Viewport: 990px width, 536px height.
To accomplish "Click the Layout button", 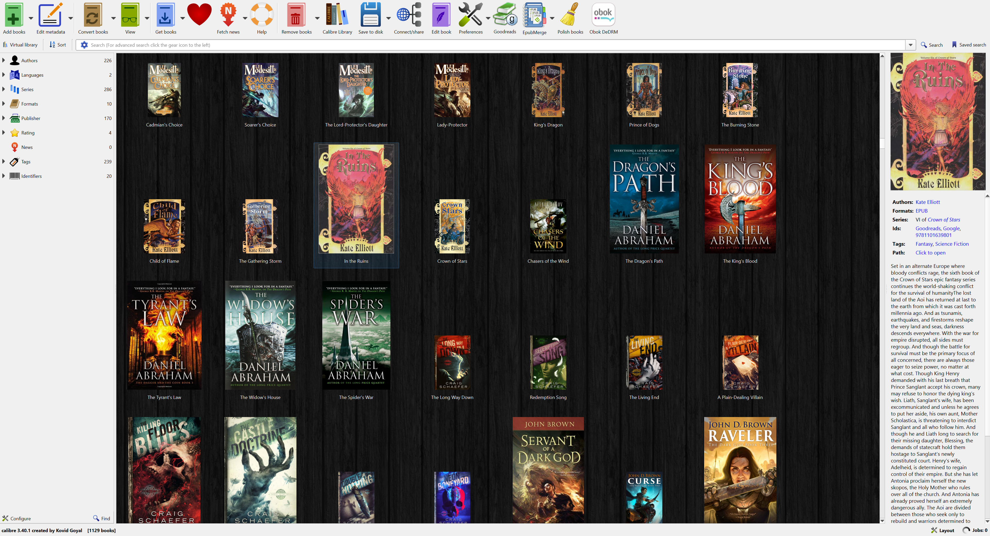I will pos(943,530).
